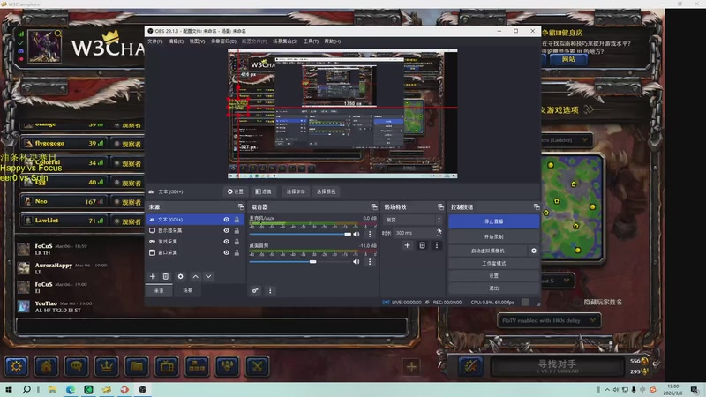Go to W3Champions home icon

(47, 366)
